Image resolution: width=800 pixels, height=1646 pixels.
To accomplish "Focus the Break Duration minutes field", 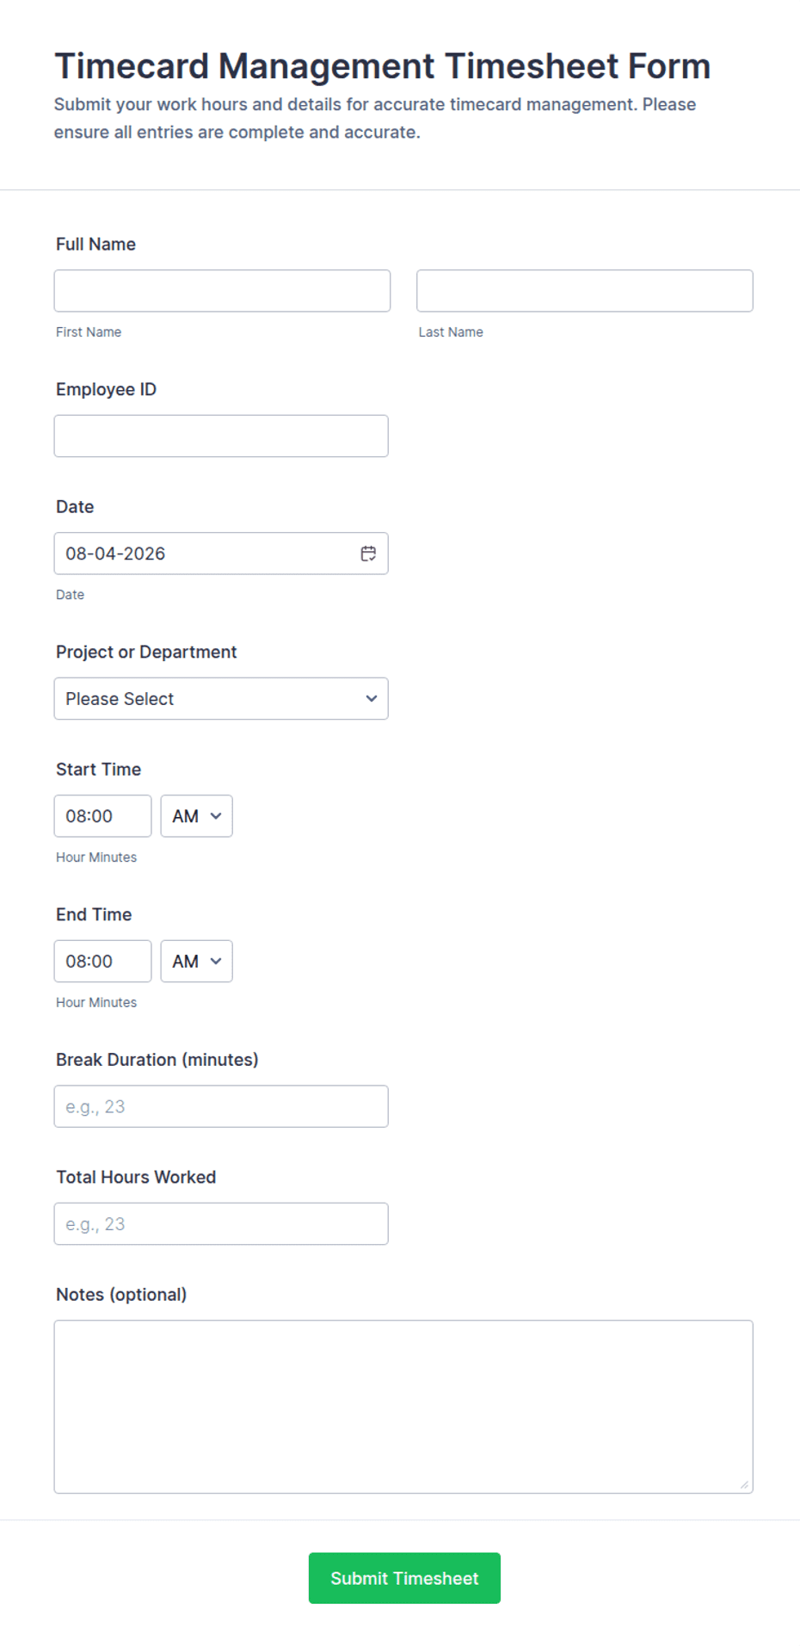I will coord(221,1106).
